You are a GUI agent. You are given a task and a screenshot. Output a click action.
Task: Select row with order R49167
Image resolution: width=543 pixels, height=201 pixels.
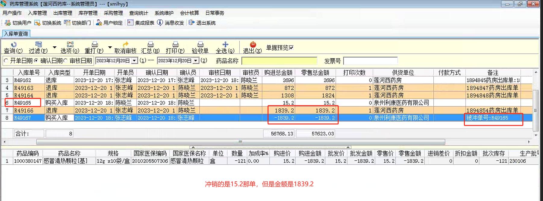(267, 118)
